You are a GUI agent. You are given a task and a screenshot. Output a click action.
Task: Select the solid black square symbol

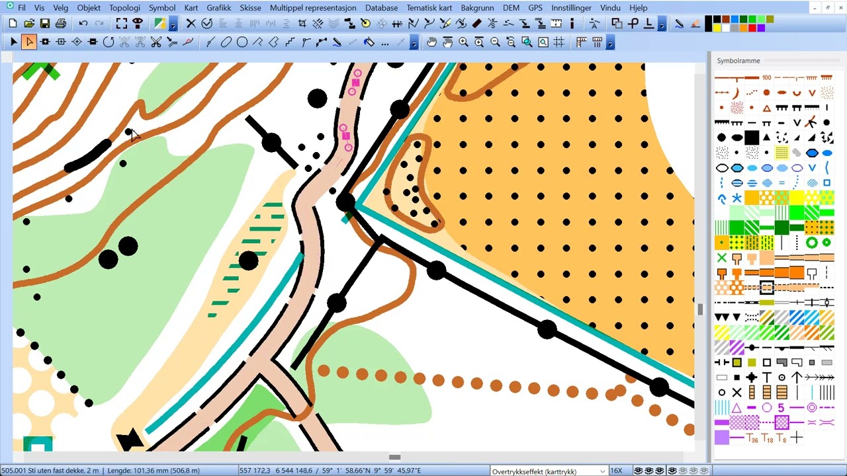[x=752, y=138]
